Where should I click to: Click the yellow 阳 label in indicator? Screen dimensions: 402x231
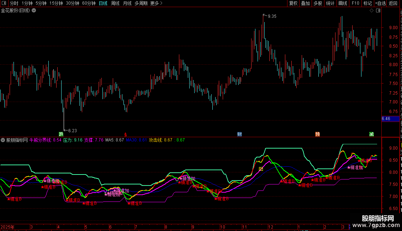coord(261,168)
